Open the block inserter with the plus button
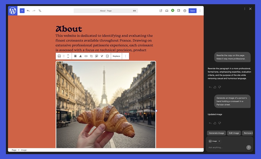261x159 pixels. click(22, 11)
